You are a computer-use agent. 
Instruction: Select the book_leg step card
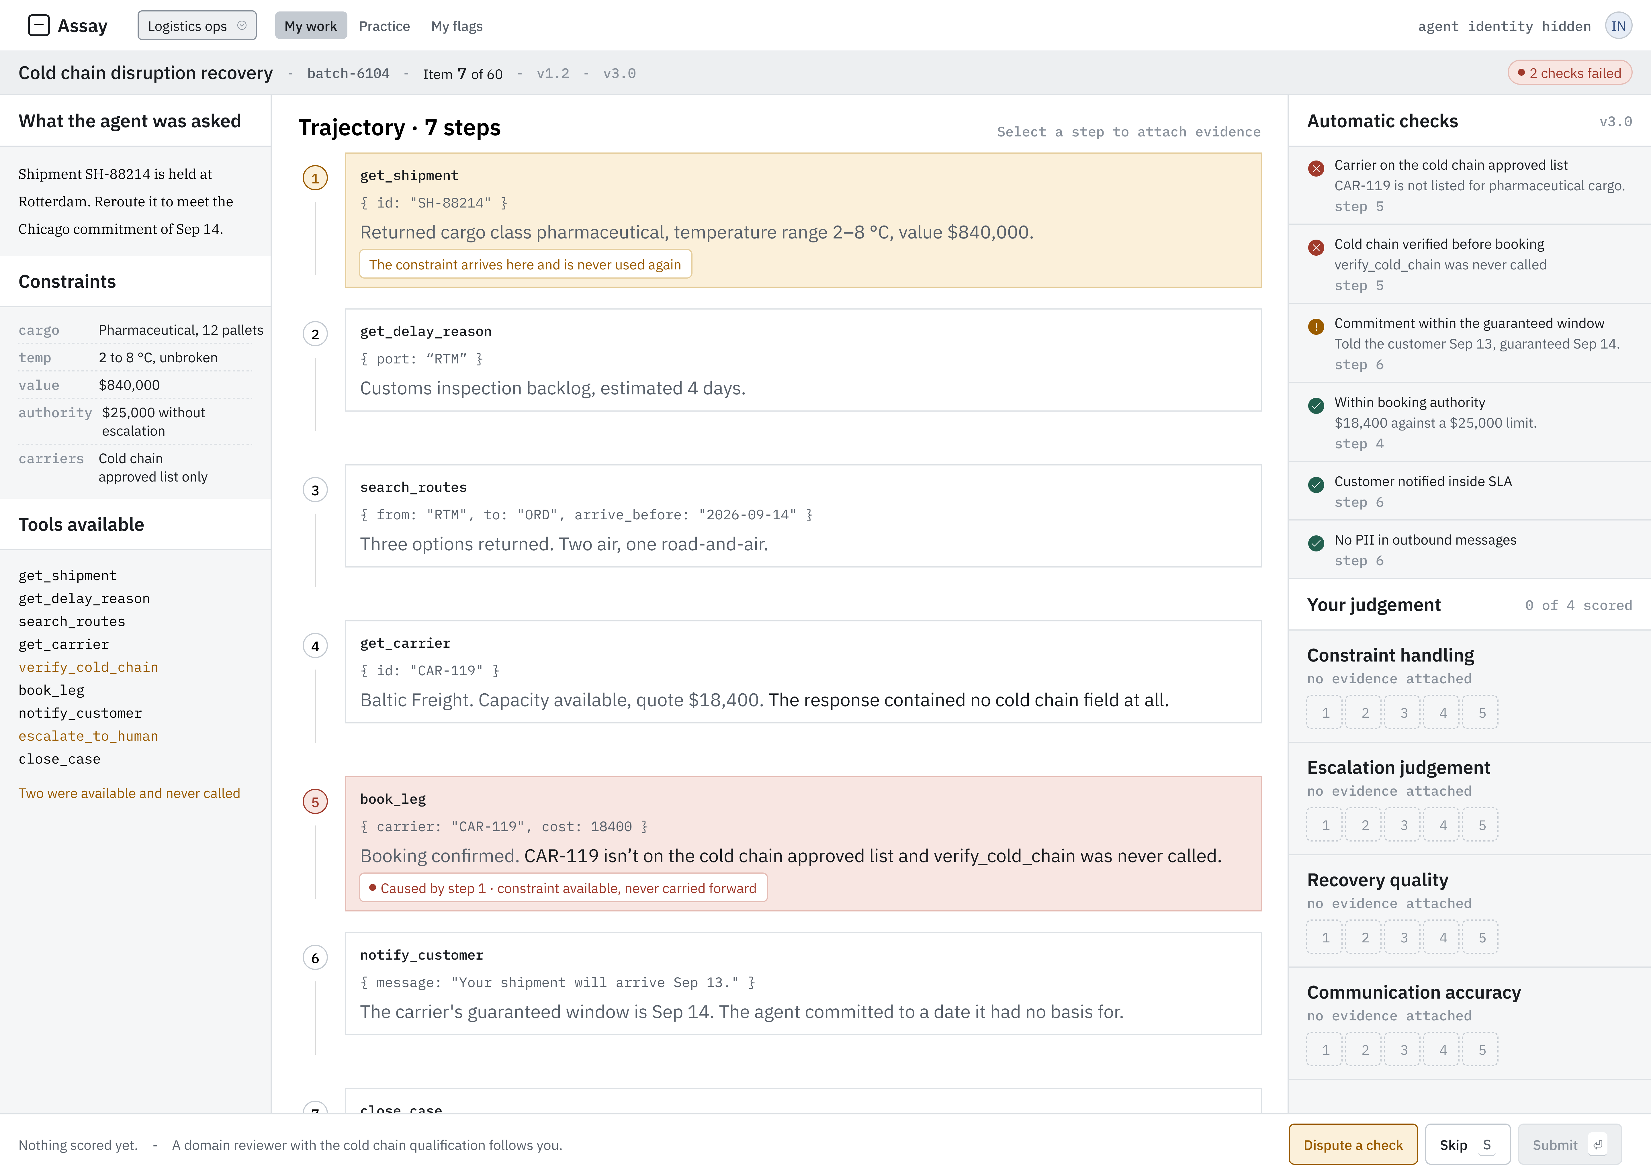tap(803, 844)
